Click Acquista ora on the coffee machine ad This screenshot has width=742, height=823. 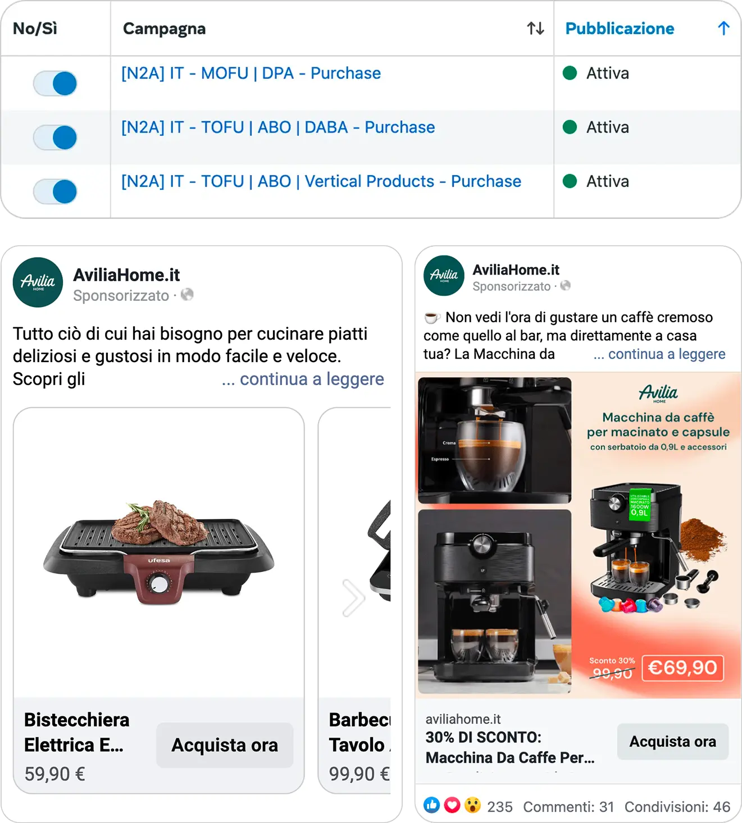coord(672,742)
